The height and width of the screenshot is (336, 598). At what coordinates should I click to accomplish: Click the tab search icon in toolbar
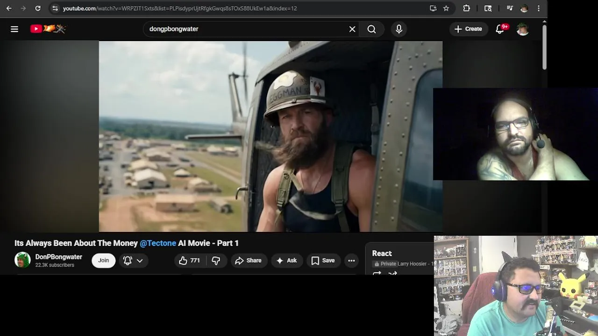(488, 8)
